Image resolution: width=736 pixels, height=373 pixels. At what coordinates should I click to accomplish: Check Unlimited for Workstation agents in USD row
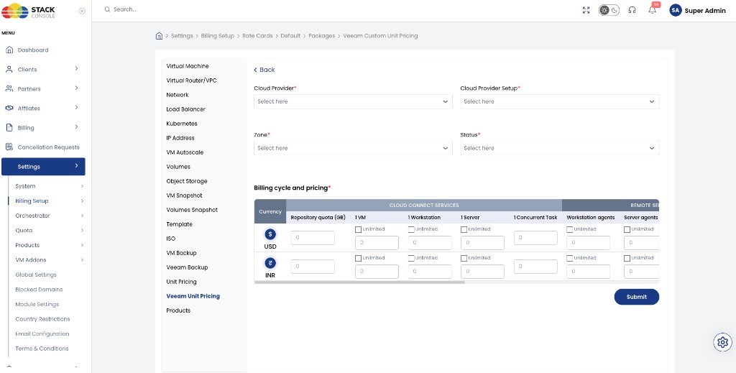(x=569, y=229)
